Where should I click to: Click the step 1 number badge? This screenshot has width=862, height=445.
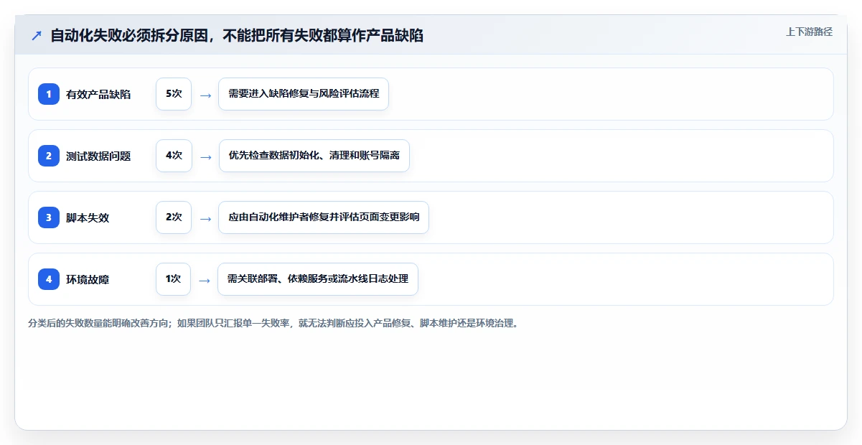(49, 94)
